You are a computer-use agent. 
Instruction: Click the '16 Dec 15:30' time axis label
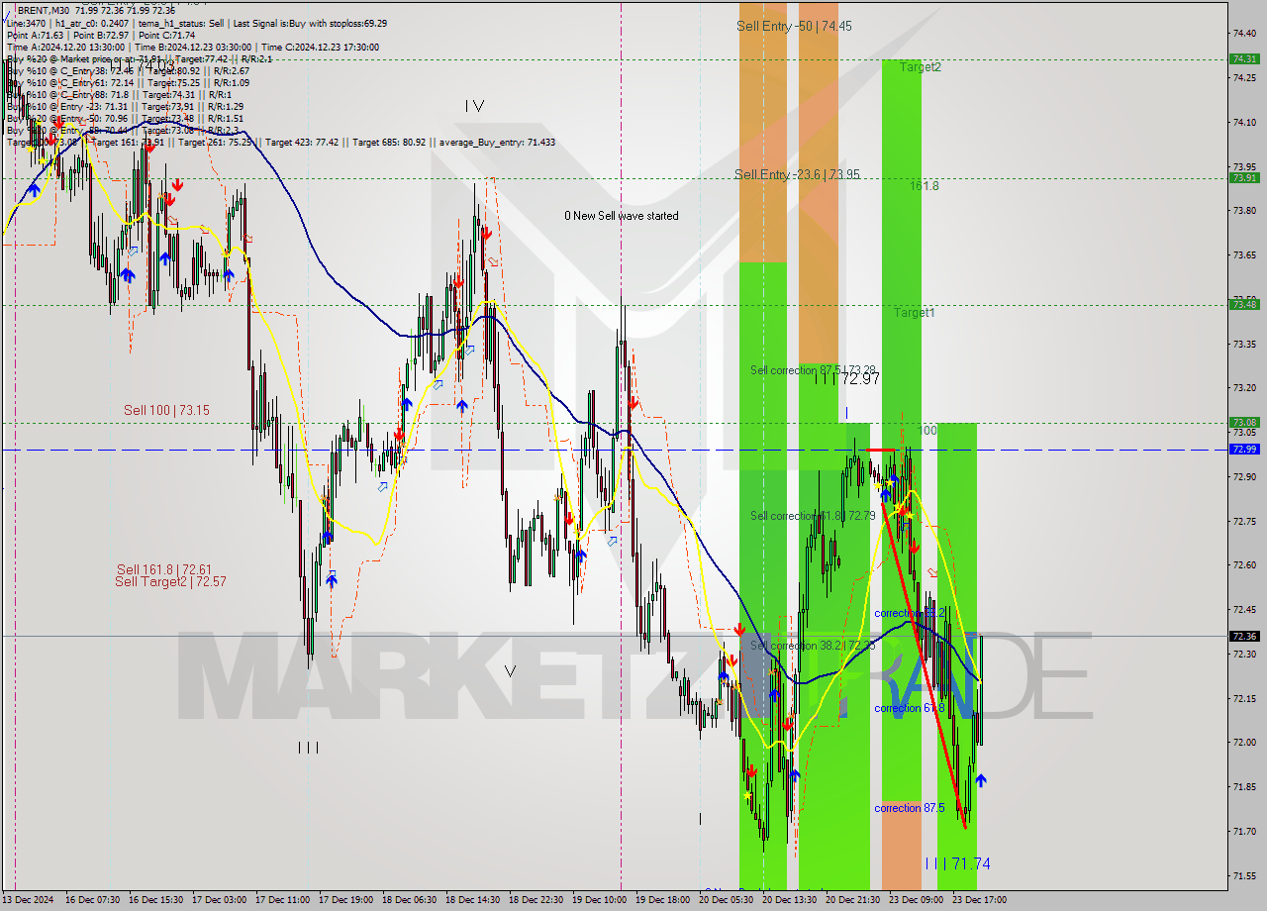(x=155, y=900)
